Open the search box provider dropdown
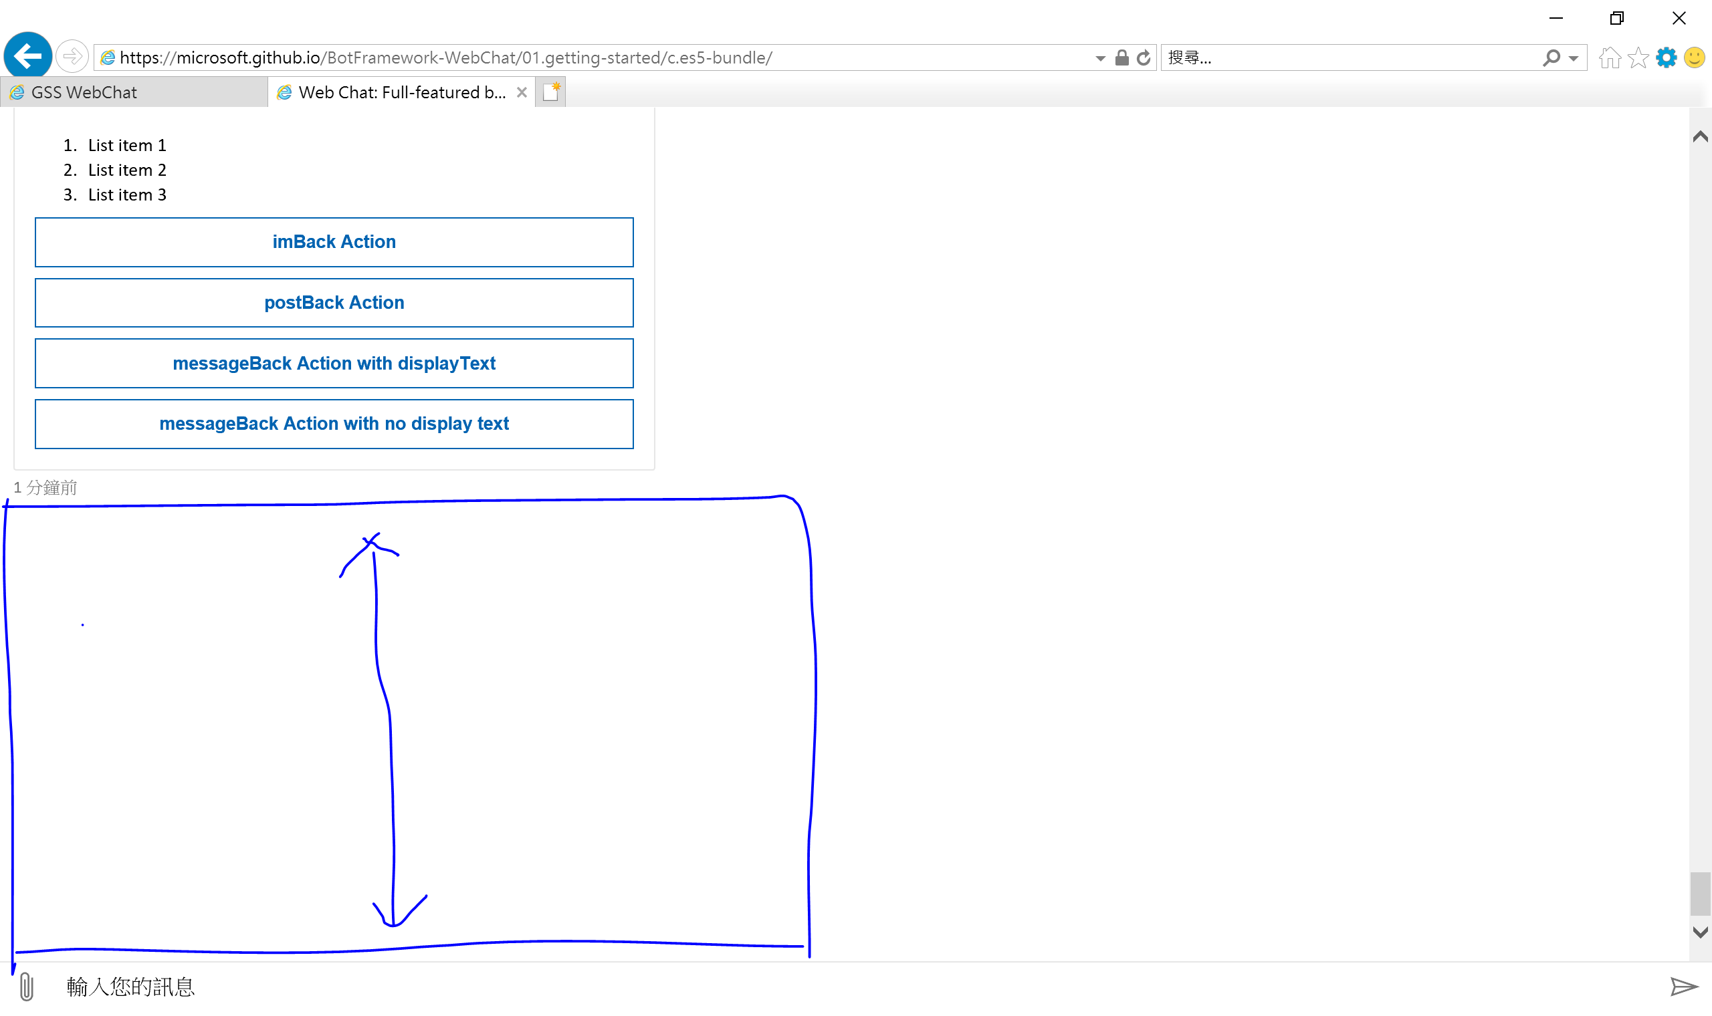This screenshot has height=1016, width=1712. point(1572,57)
